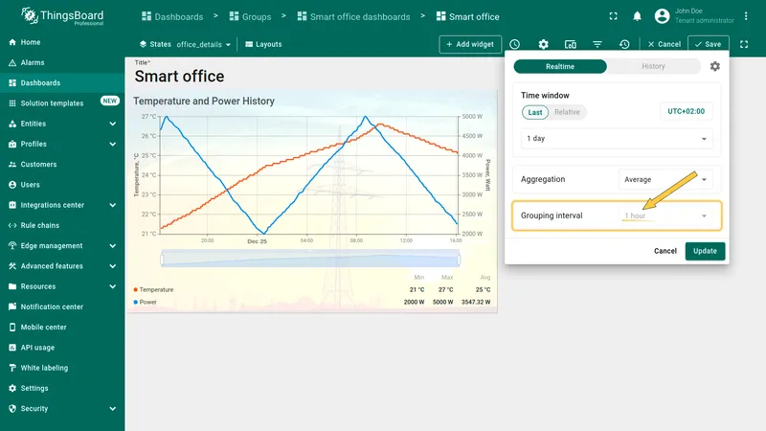Viewport: 766px width, 431px height.
Task: Click Notification center icon
Action: tap(12, 306)
